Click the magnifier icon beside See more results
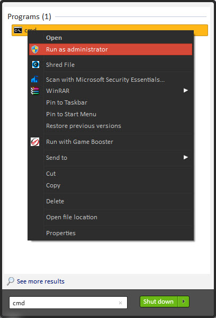216x318 pixels. tap(11, 281)
